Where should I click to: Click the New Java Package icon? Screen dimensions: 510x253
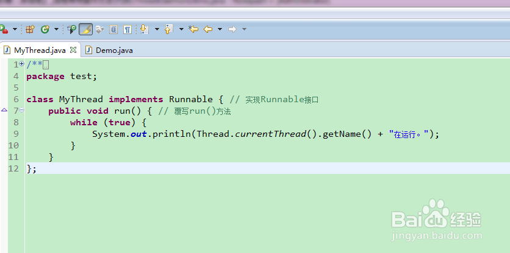[x=30, y=30]
